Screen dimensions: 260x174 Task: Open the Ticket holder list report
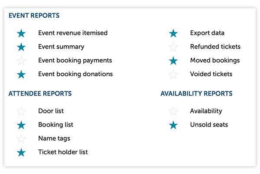[63, 152]
